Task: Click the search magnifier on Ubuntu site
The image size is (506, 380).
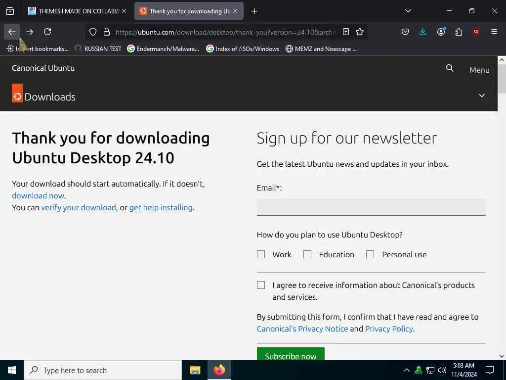Action: pyautogui.click(x=450, y=68)
